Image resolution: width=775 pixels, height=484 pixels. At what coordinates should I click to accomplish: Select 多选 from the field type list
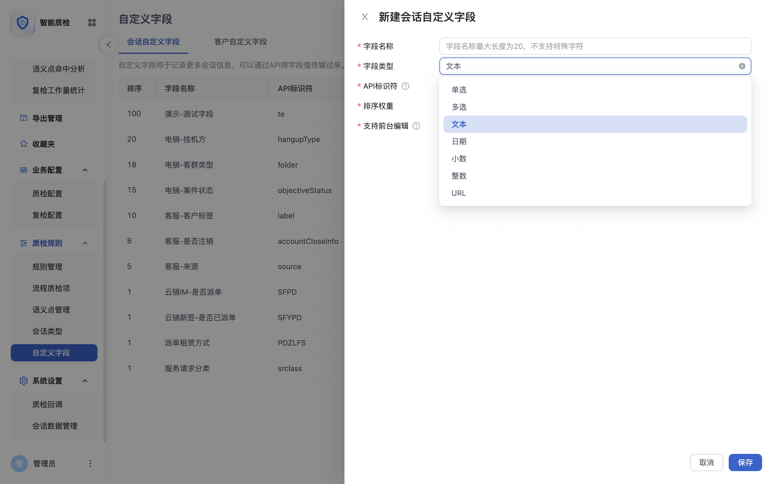[595, 107]
